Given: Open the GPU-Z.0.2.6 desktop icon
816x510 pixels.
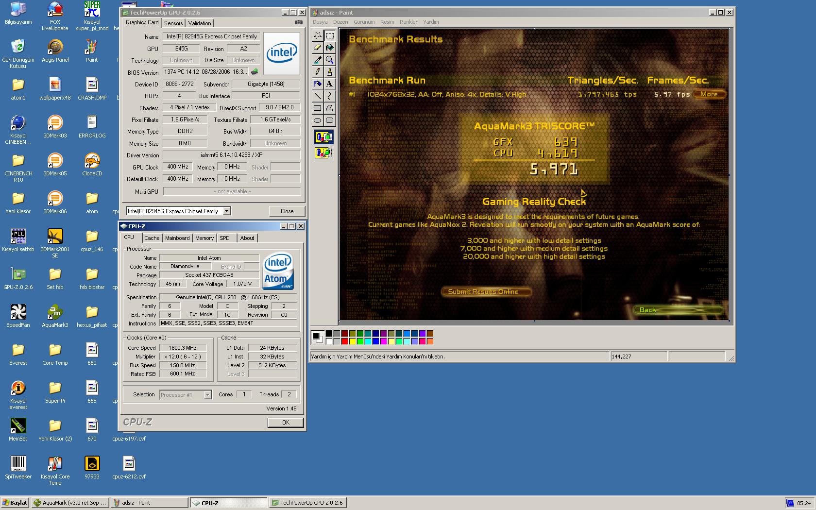Looking at the screenshot, I should point(18,278).
